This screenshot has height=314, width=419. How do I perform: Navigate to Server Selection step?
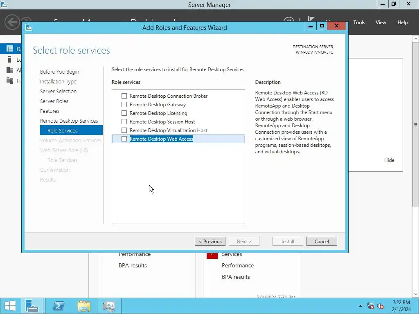58,91
